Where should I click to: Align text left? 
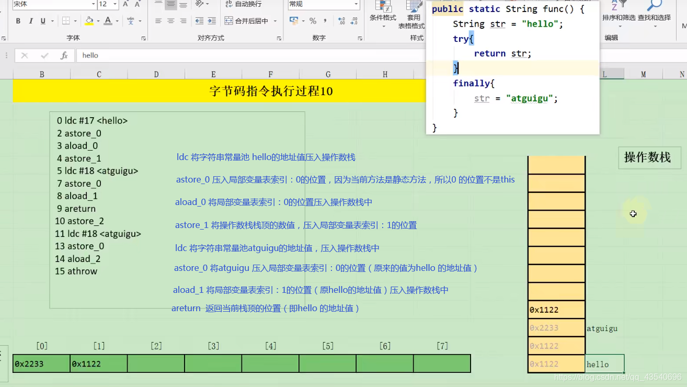(158, 21)
